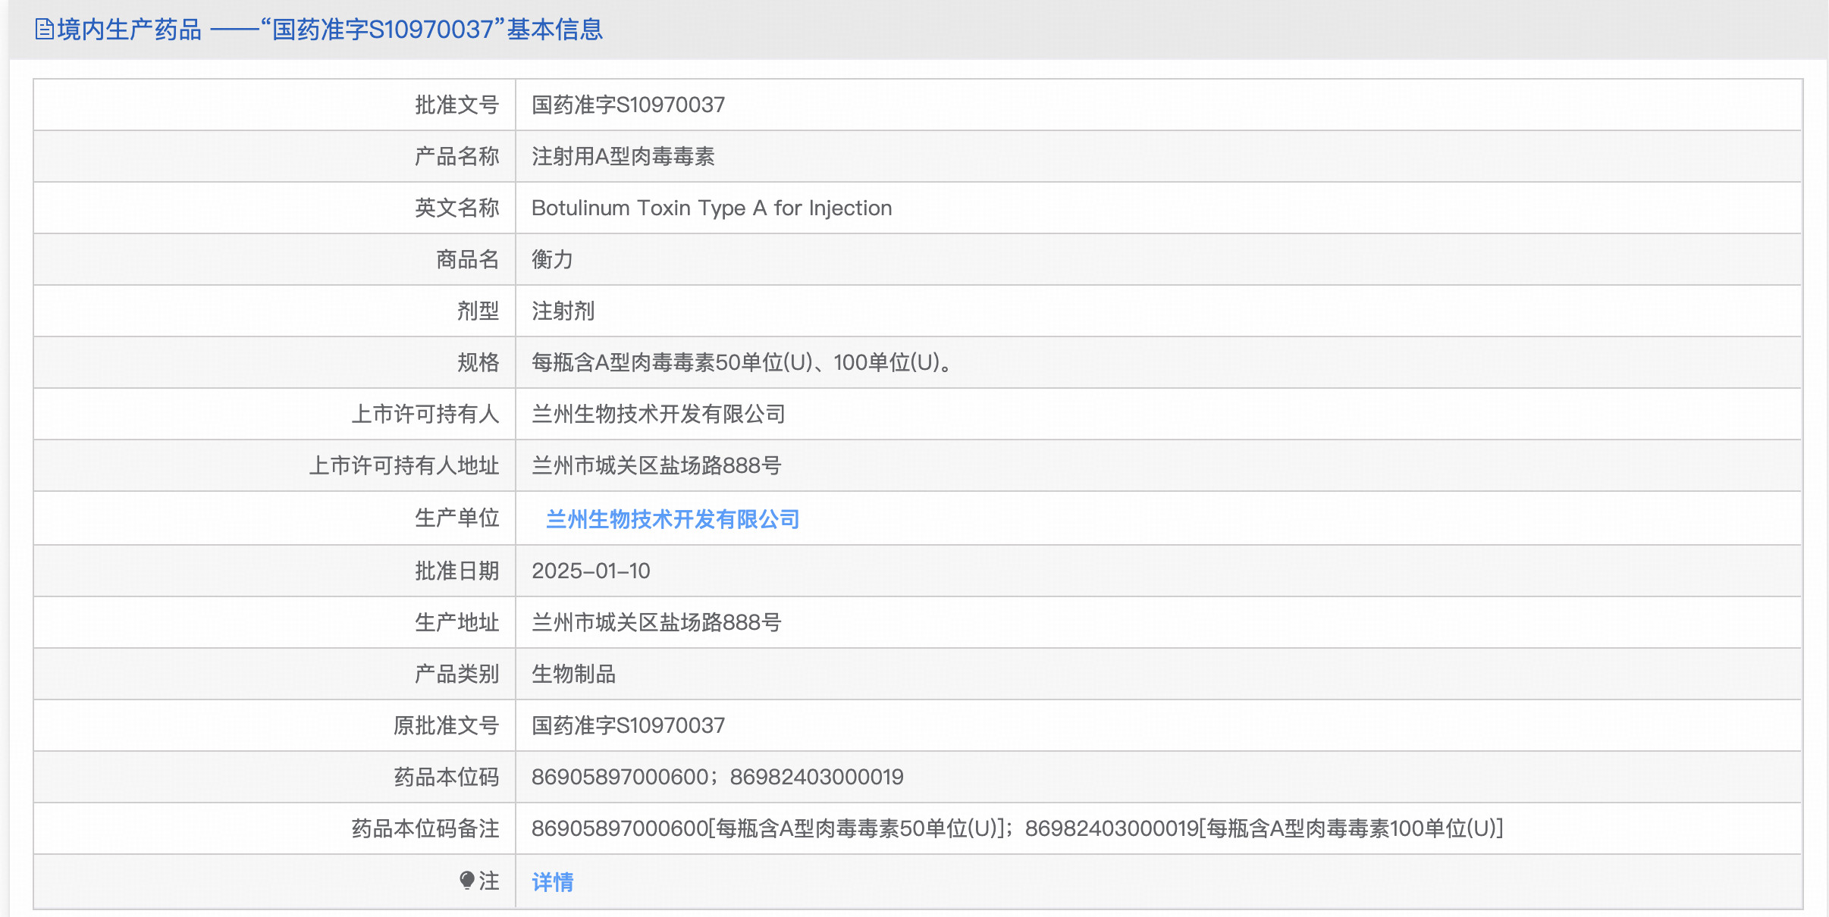
Task: Open the 详情 details link
Action: (x=552, y=881)
